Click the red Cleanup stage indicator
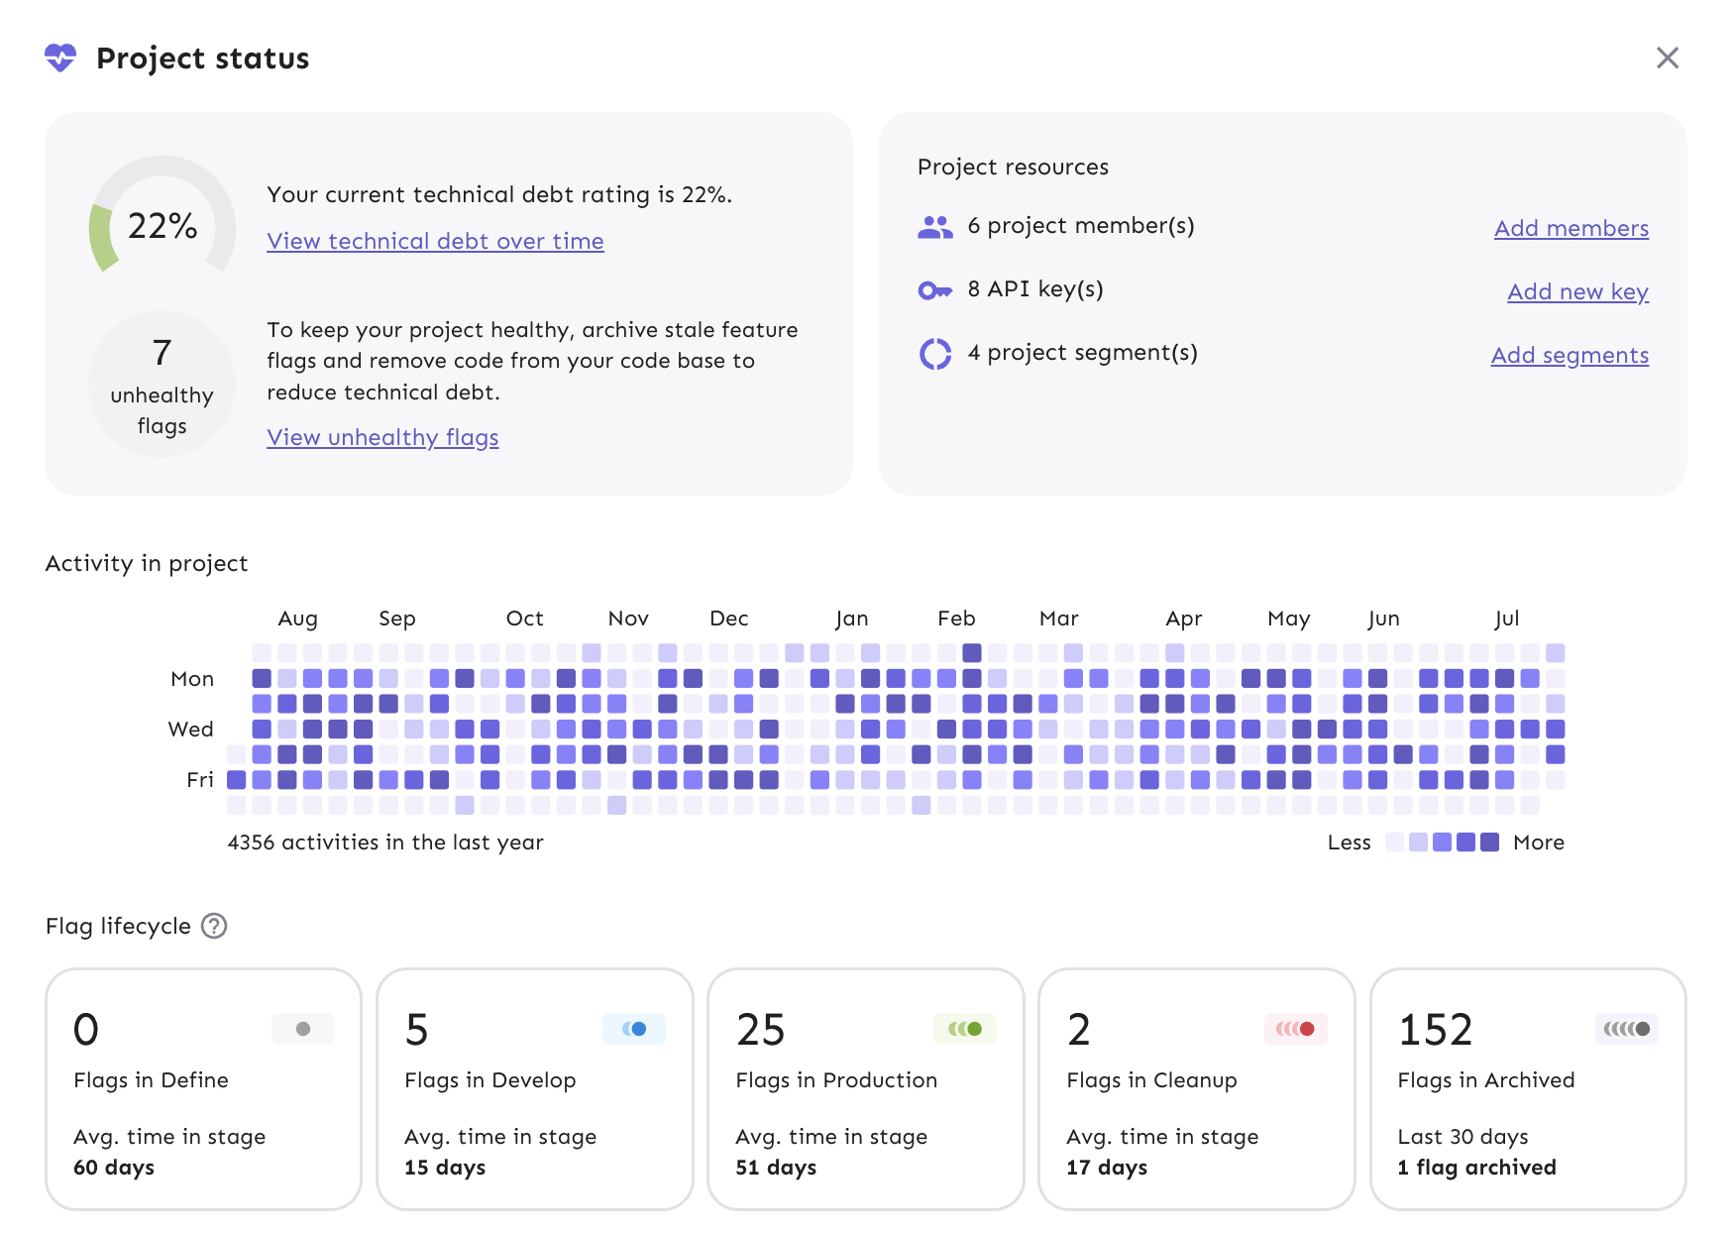 click(x=1297, y=1029)
